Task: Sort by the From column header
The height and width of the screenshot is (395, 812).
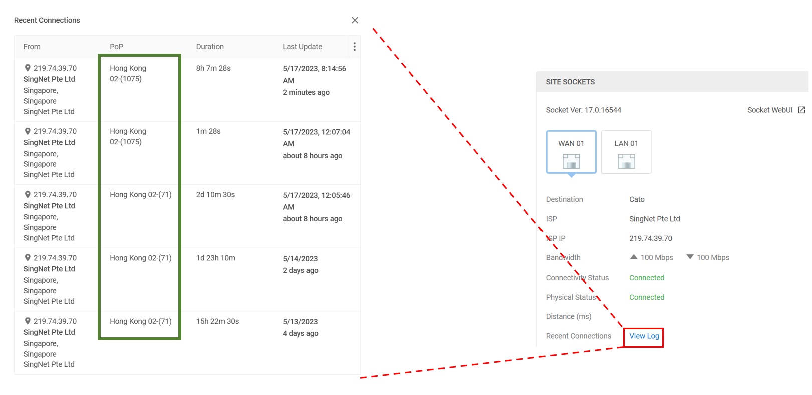Action: click(x=32, y=47)
